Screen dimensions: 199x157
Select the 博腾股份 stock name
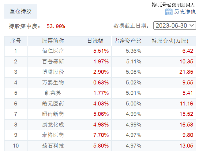pyautogui.click(x=53, y=72)
